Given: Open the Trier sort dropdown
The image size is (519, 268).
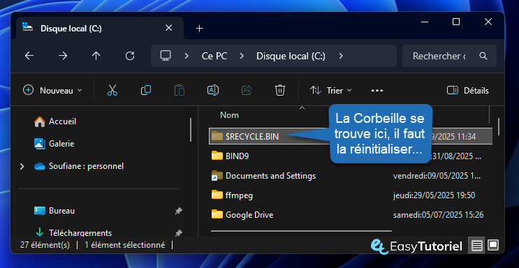Looking at the screenshot, I should pos(330,90).
